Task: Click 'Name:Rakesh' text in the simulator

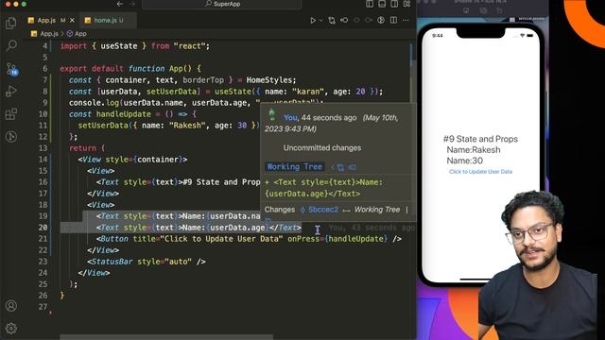Action: click(474, 150)
